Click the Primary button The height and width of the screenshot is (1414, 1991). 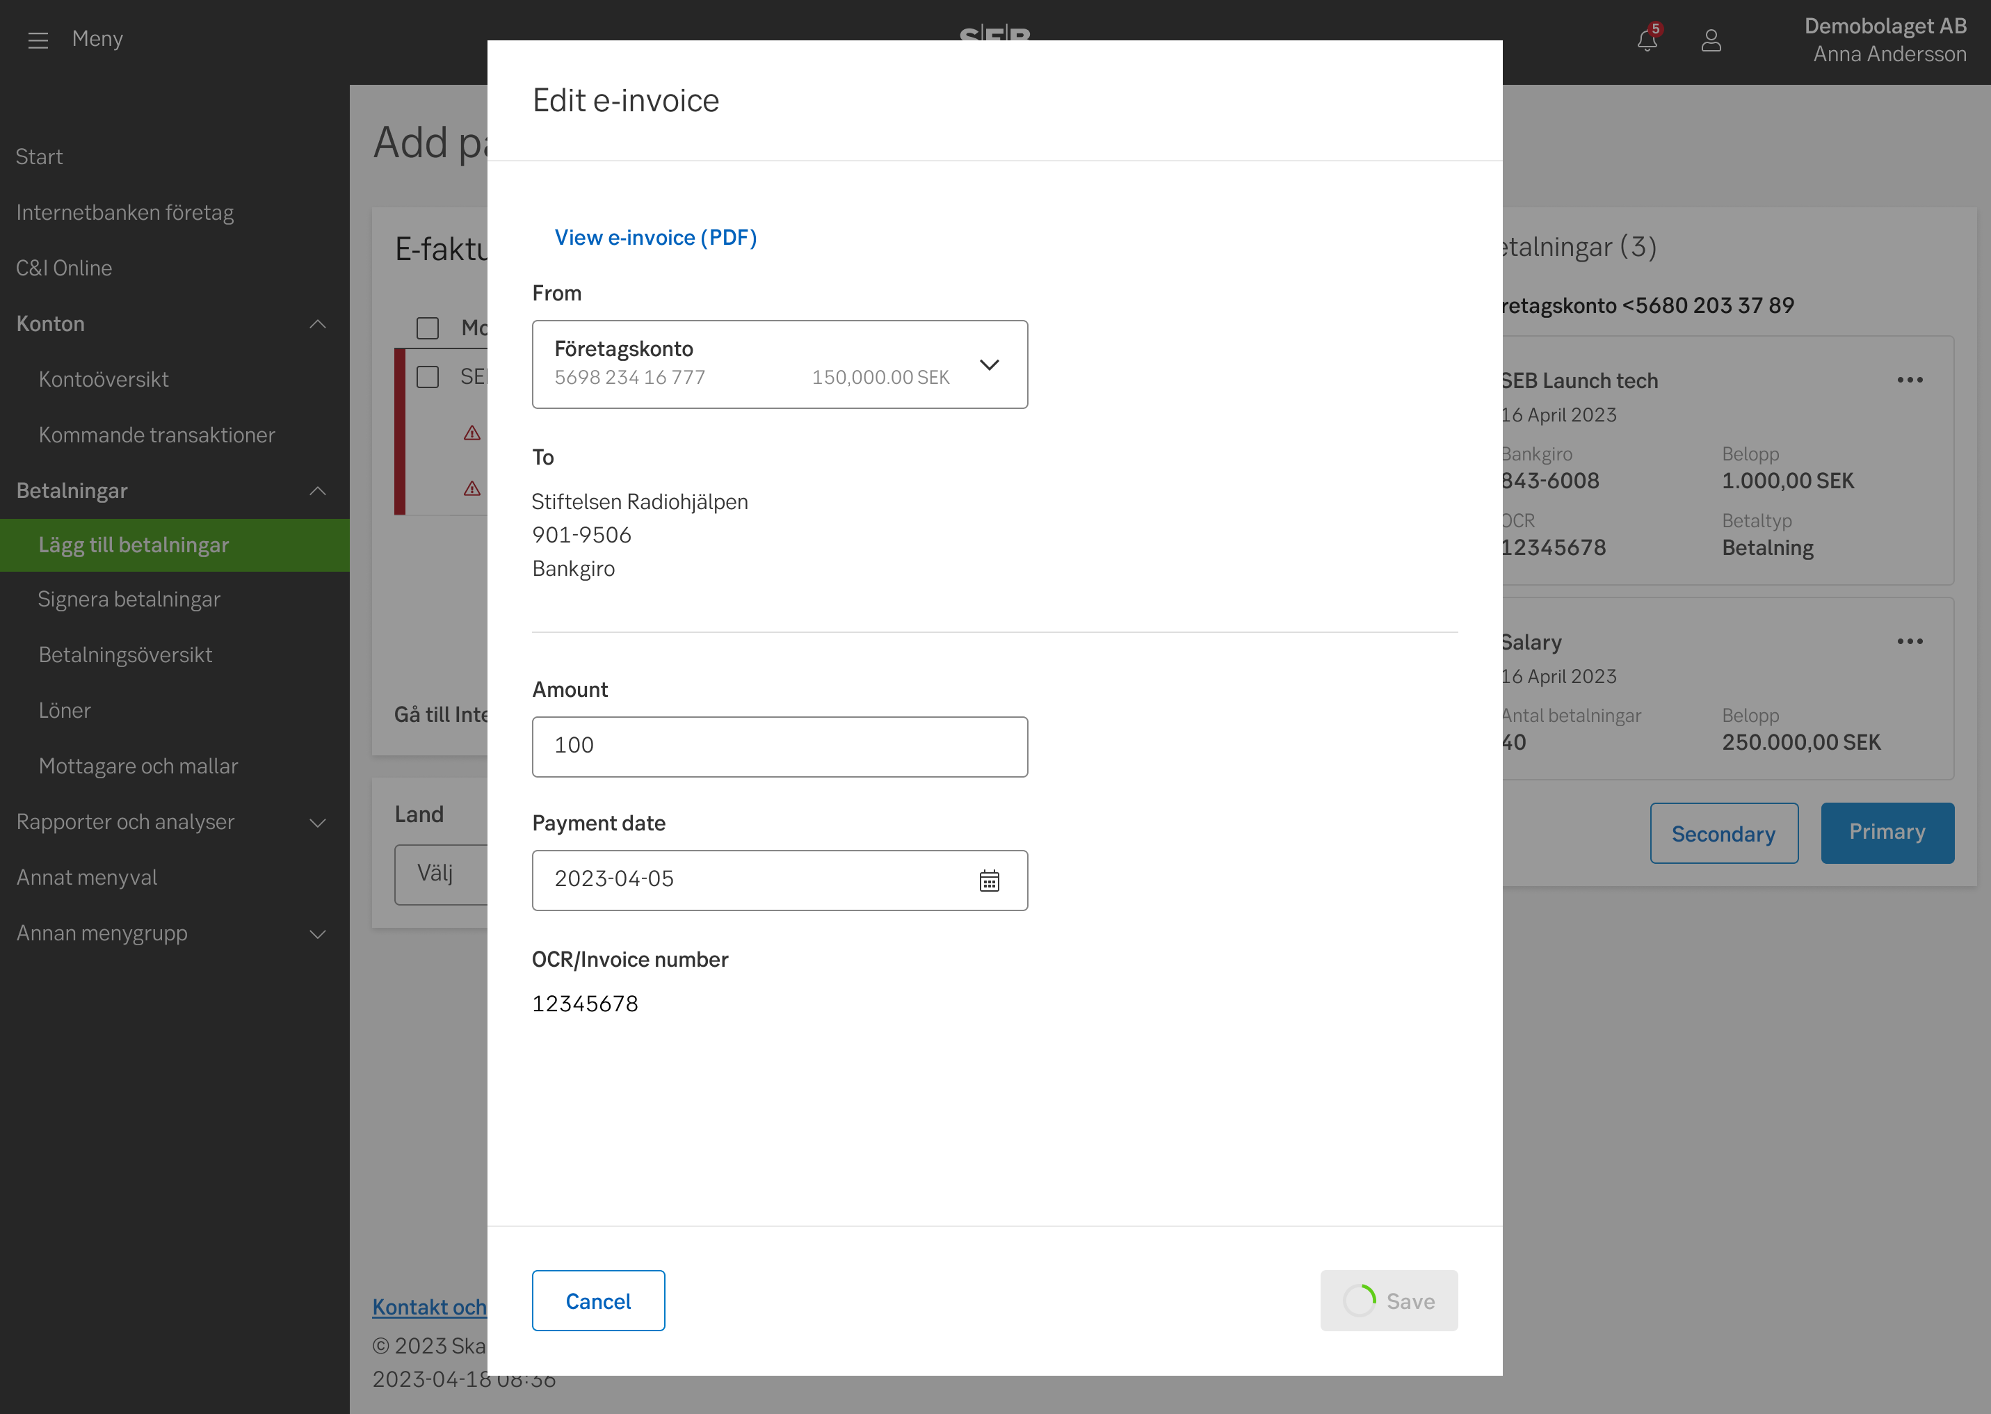pos(1887,833)
